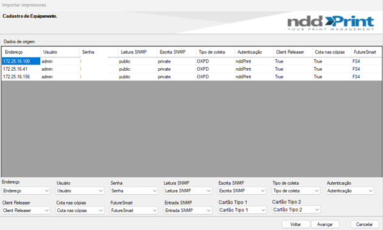383x230 pixels.
Task: Click the Cota nas cópias column header
Action: pos(332,52)
